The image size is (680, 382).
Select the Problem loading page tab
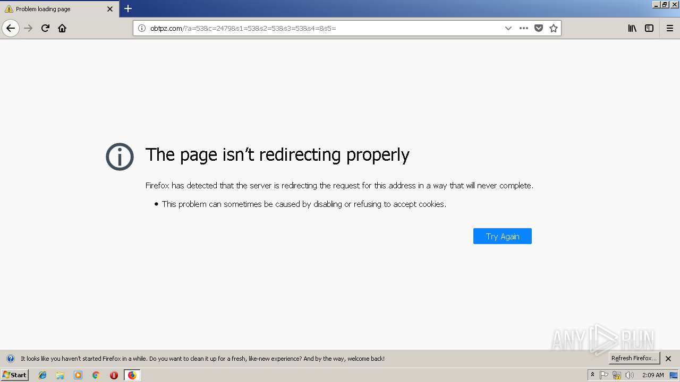click(58, 9)
